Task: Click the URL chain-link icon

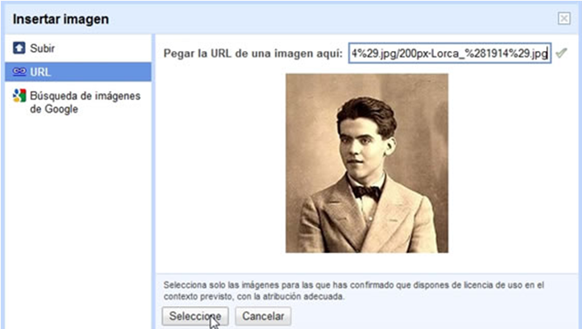Action: 19,72
